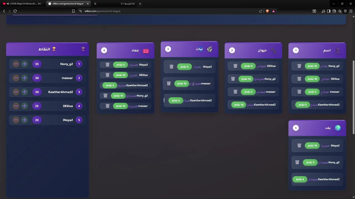Subtract a point from iNaya2's score

16,120
